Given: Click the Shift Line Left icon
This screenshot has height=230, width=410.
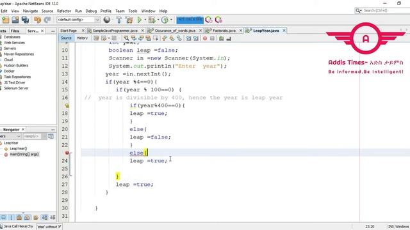Looking at the screenshot, I should pos(188,38).
